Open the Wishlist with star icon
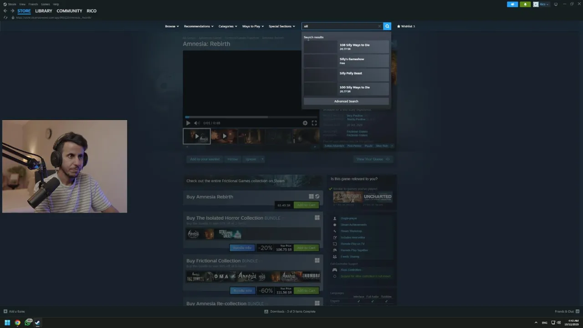583x328 pixels. coord(406,26)
